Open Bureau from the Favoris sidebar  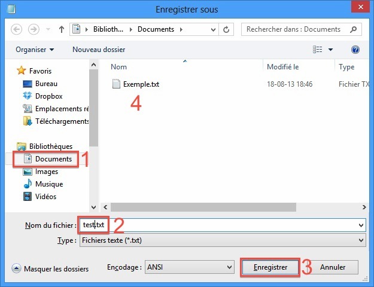[x=46, y=84]
